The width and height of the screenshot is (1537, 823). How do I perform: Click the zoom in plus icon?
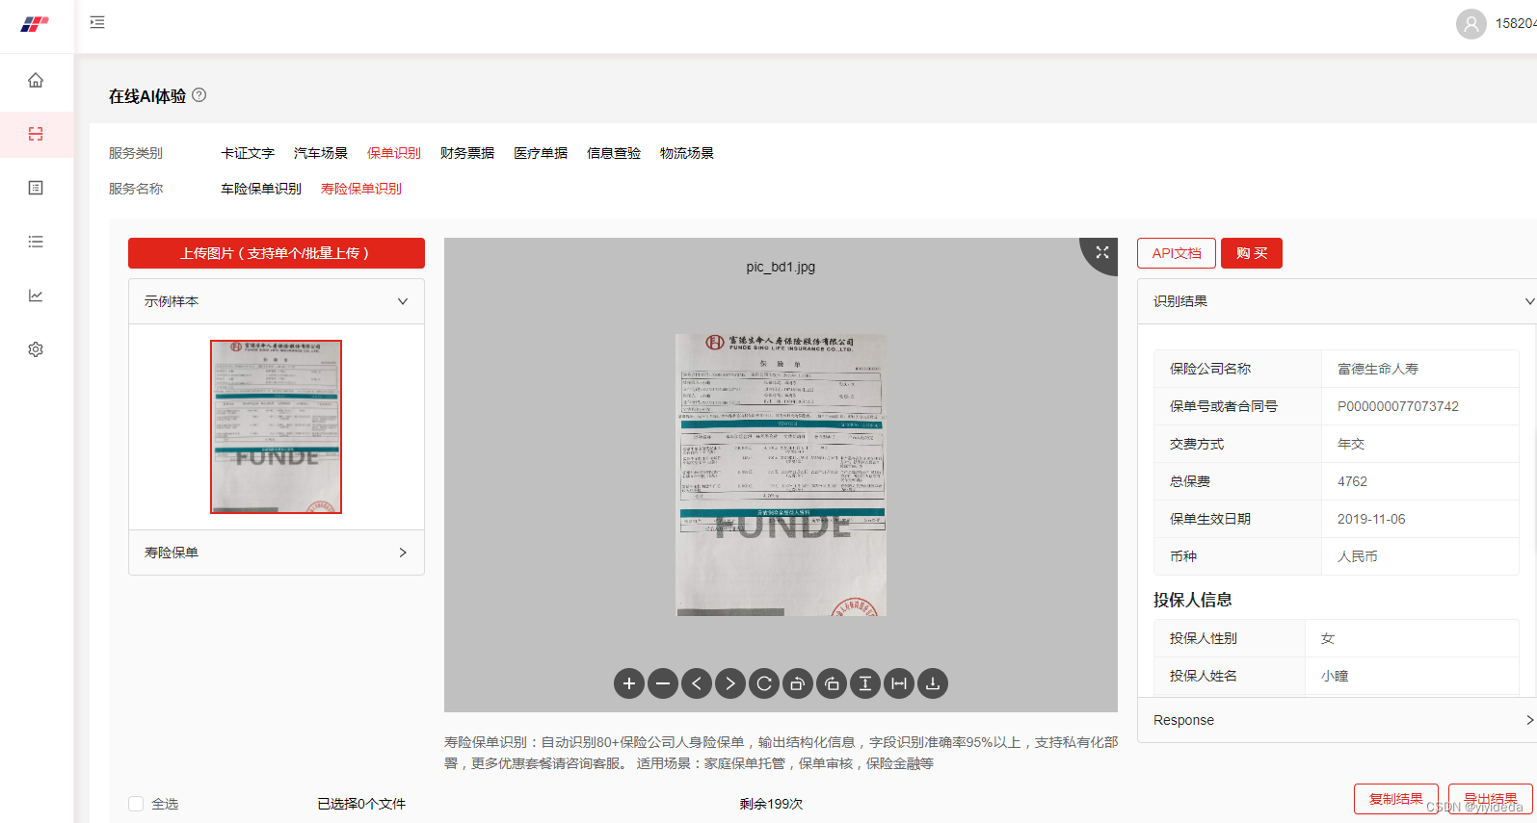(x=629, y=683)
